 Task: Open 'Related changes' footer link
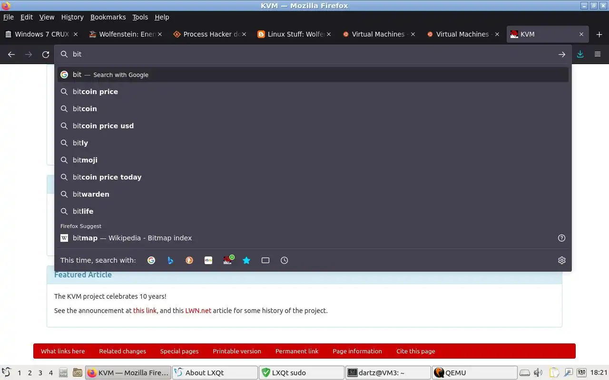tap(123, 351)
